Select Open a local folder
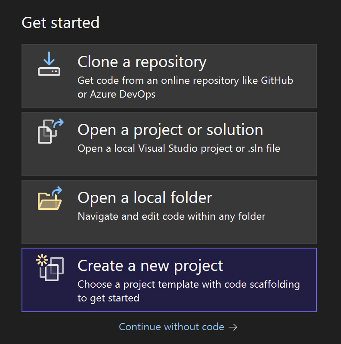The width and height of the screenshot is (341, 344). click(169, 212)
